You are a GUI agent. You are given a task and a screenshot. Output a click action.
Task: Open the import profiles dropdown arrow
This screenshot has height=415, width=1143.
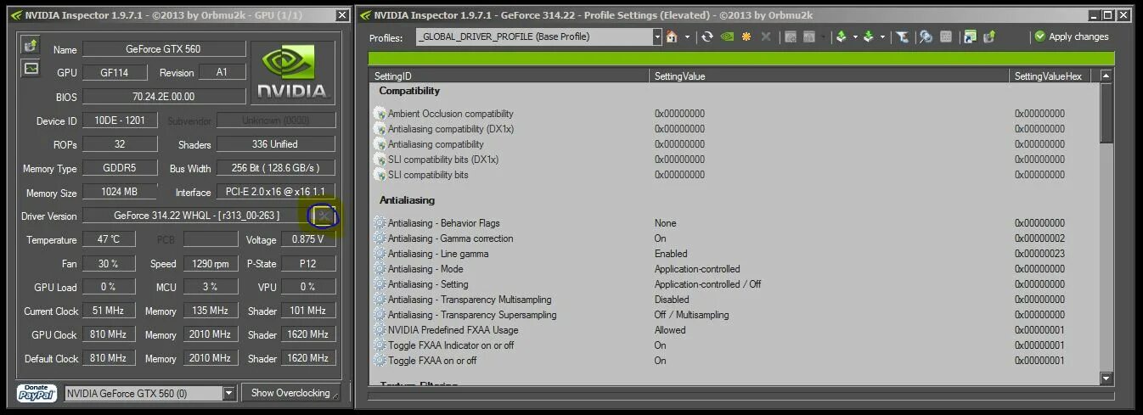click(882, 36)
